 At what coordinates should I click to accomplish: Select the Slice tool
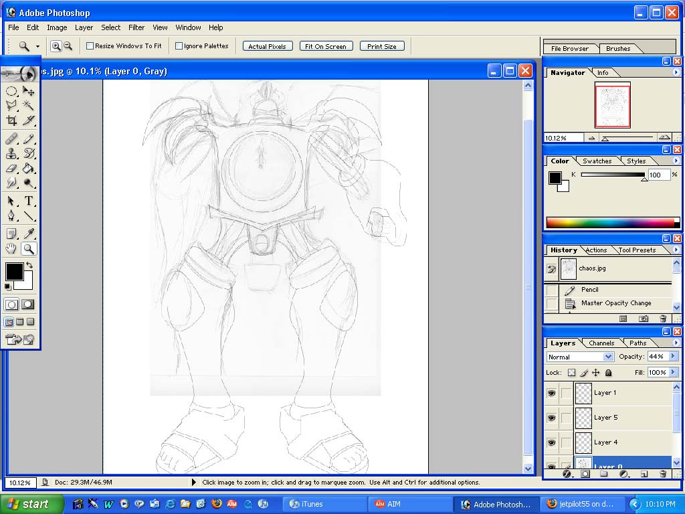coord(28,120)
